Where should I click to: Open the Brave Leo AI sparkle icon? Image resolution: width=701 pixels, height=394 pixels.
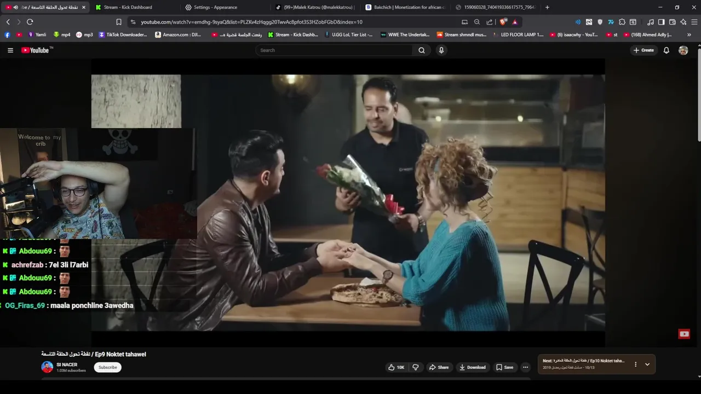tap(683, 22)
